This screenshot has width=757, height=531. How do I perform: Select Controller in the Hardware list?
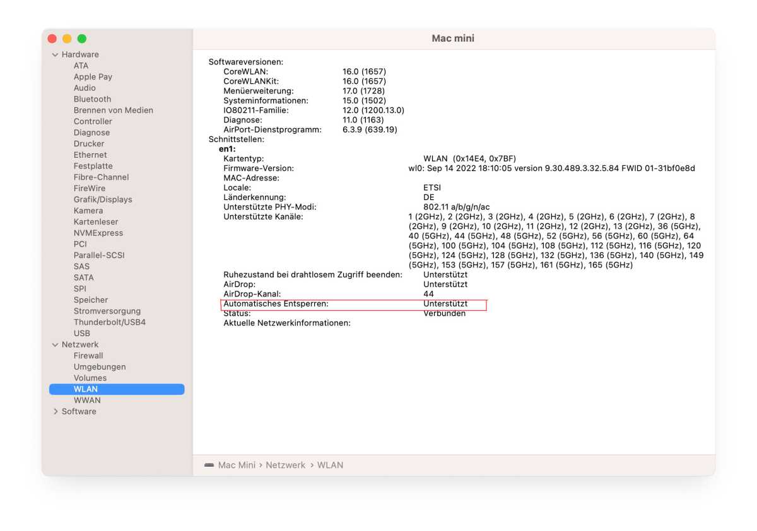93,122
